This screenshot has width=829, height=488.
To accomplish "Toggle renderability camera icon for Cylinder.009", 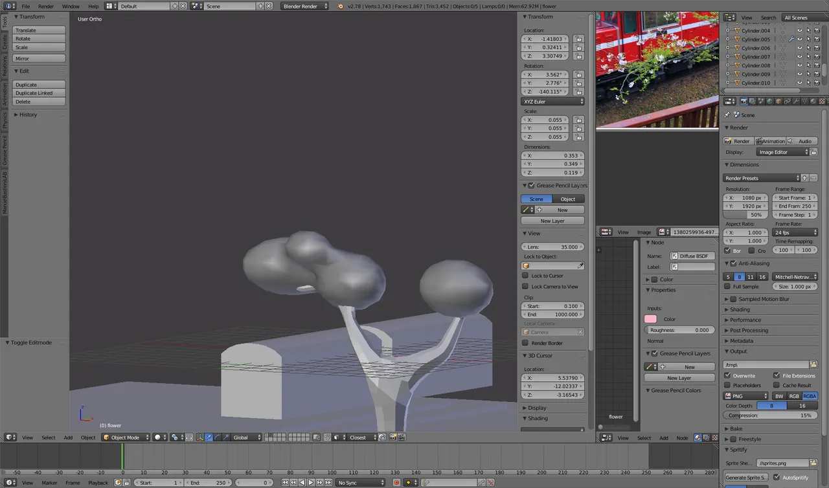I will (816, 74).
